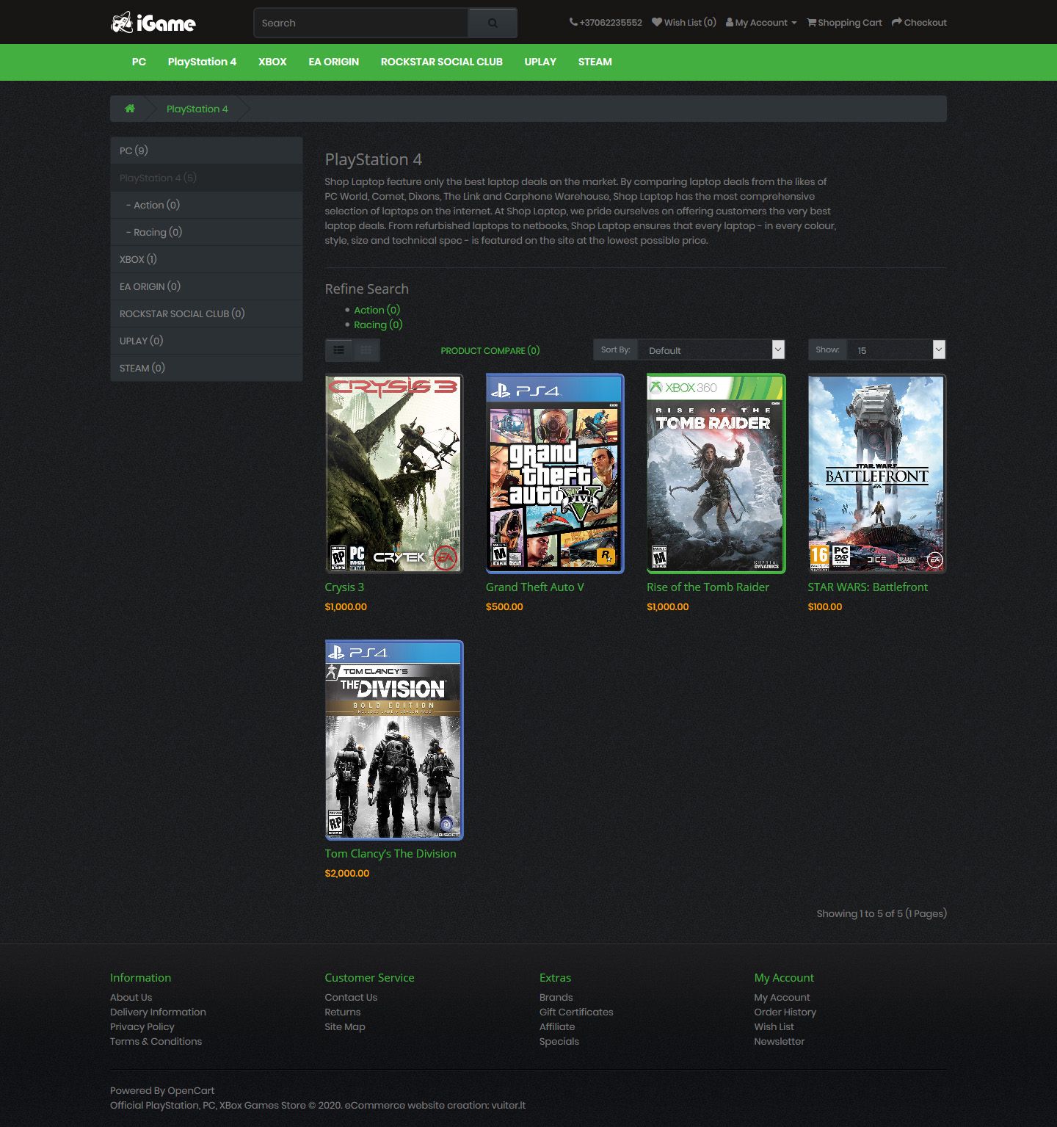Select EA ORIGIN (0) in sidebar
The height and width of the screenshot is (1127, 1057).
[x=206, y=286]
